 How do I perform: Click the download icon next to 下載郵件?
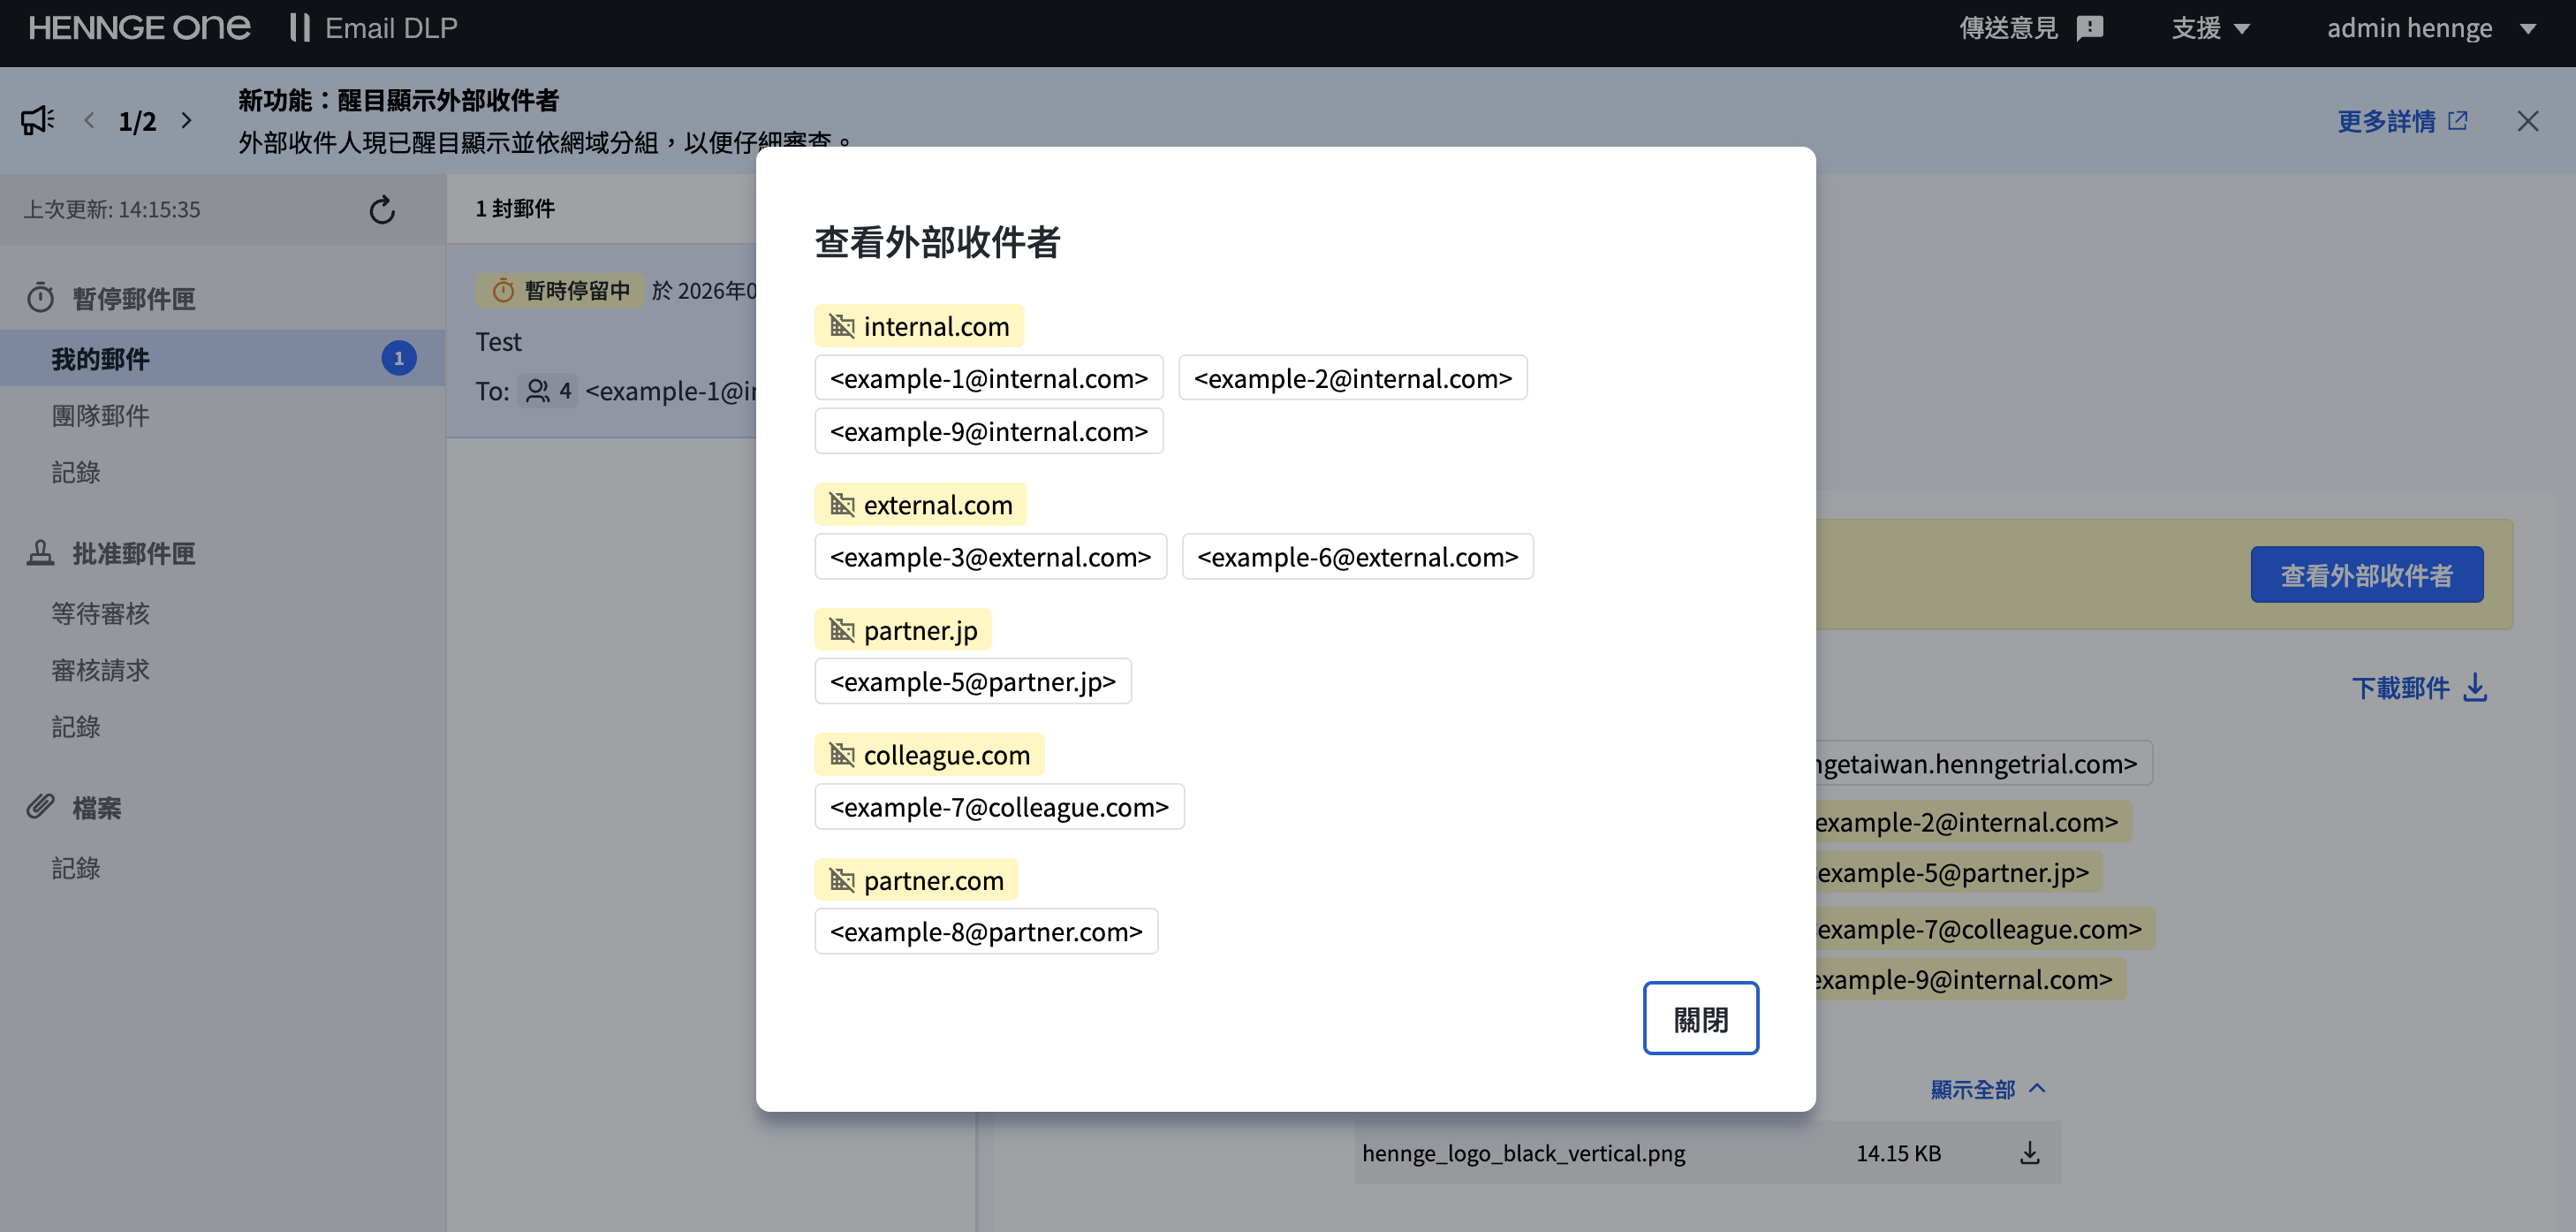point(2475,688)
